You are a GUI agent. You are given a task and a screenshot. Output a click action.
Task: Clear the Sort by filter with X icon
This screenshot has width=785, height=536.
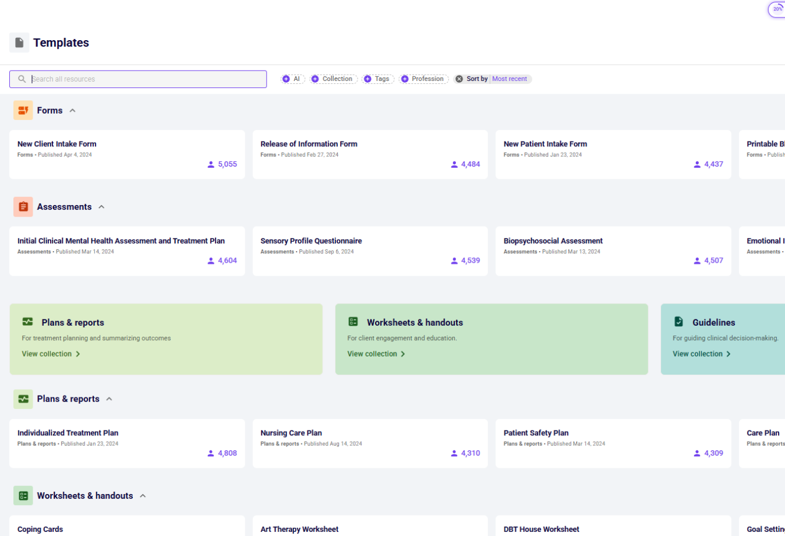point(459,79)
